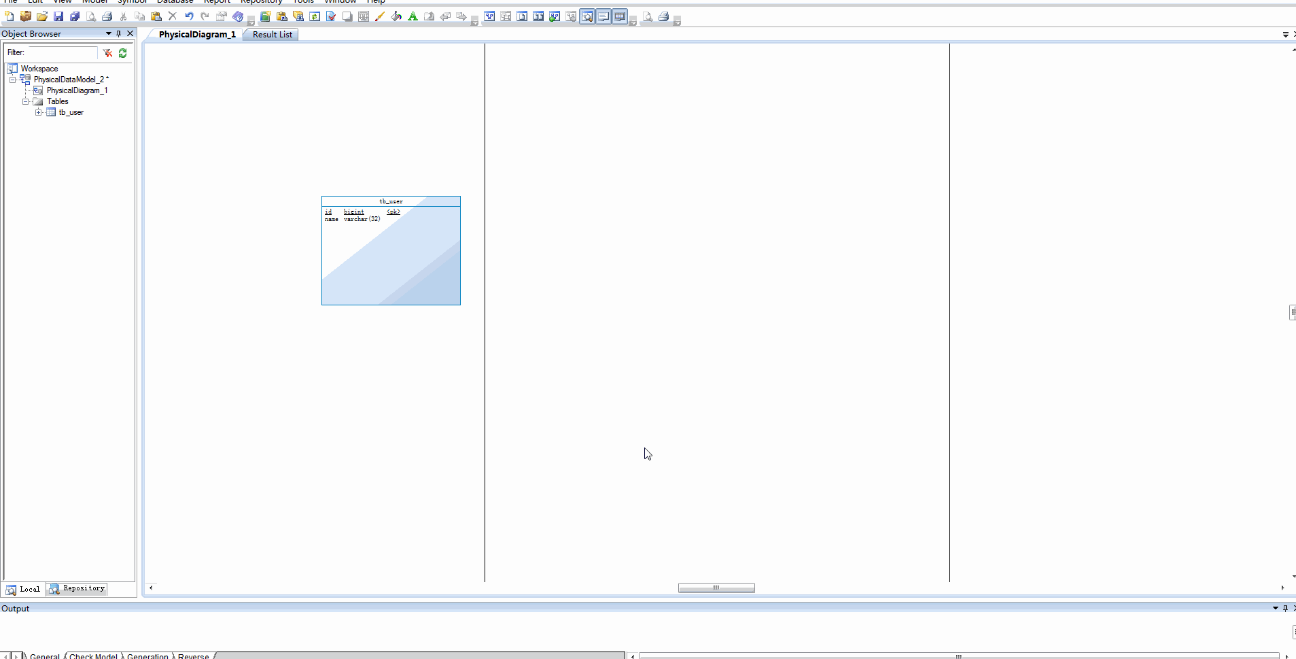This screenshot has height=659, width=1296.
Task: Collapse the PhysicalDataModel_2 tree node
Action: (12, 80)
